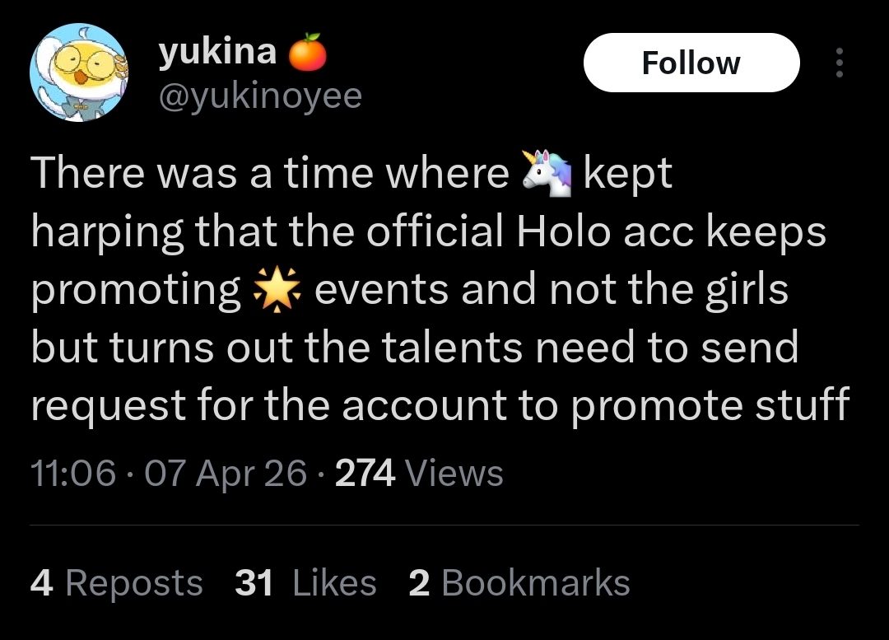This screenshot has height=640, width=889.
Task: Show the 31 Likes list
Action: point(305,582)
